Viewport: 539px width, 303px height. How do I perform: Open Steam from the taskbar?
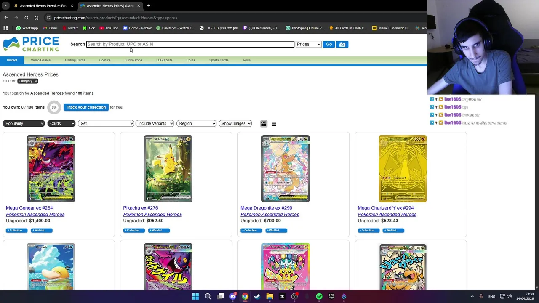click(x=257, y=296)
